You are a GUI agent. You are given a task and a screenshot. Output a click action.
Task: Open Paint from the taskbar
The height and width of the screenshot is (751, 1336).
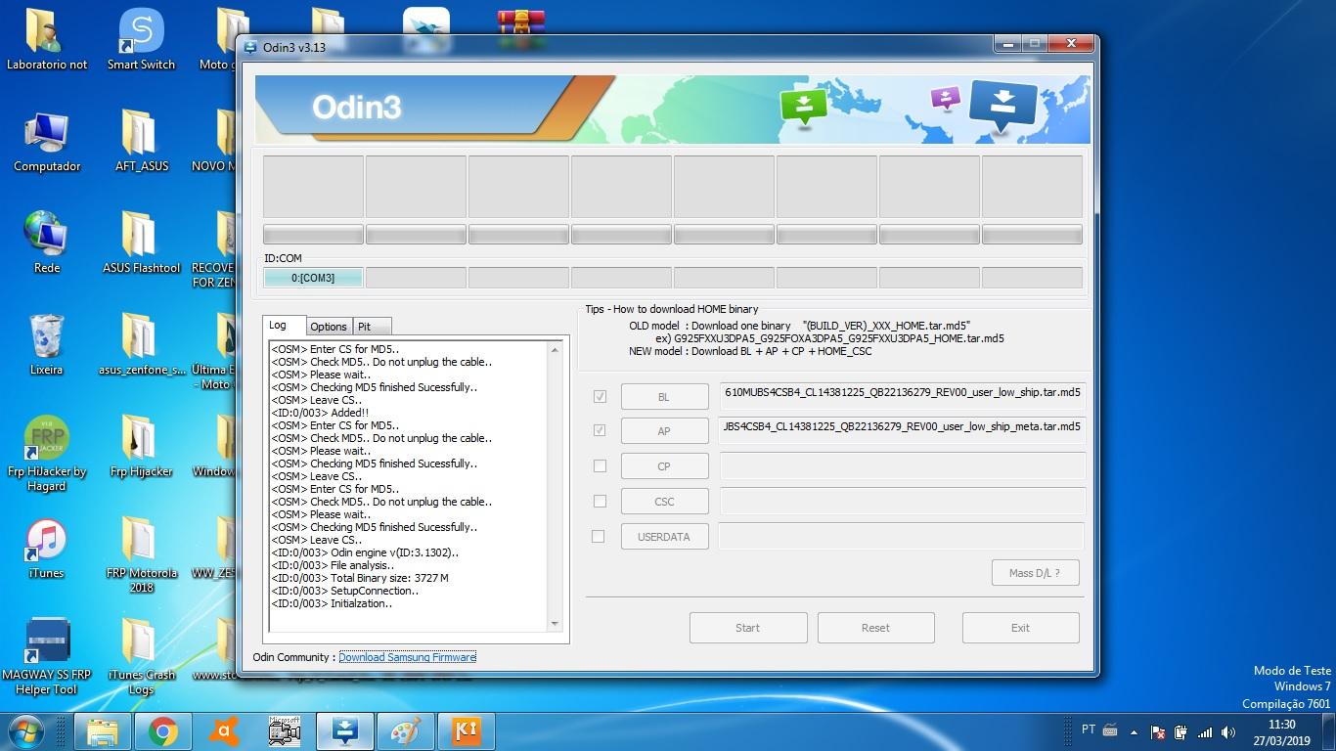point(406,730)
